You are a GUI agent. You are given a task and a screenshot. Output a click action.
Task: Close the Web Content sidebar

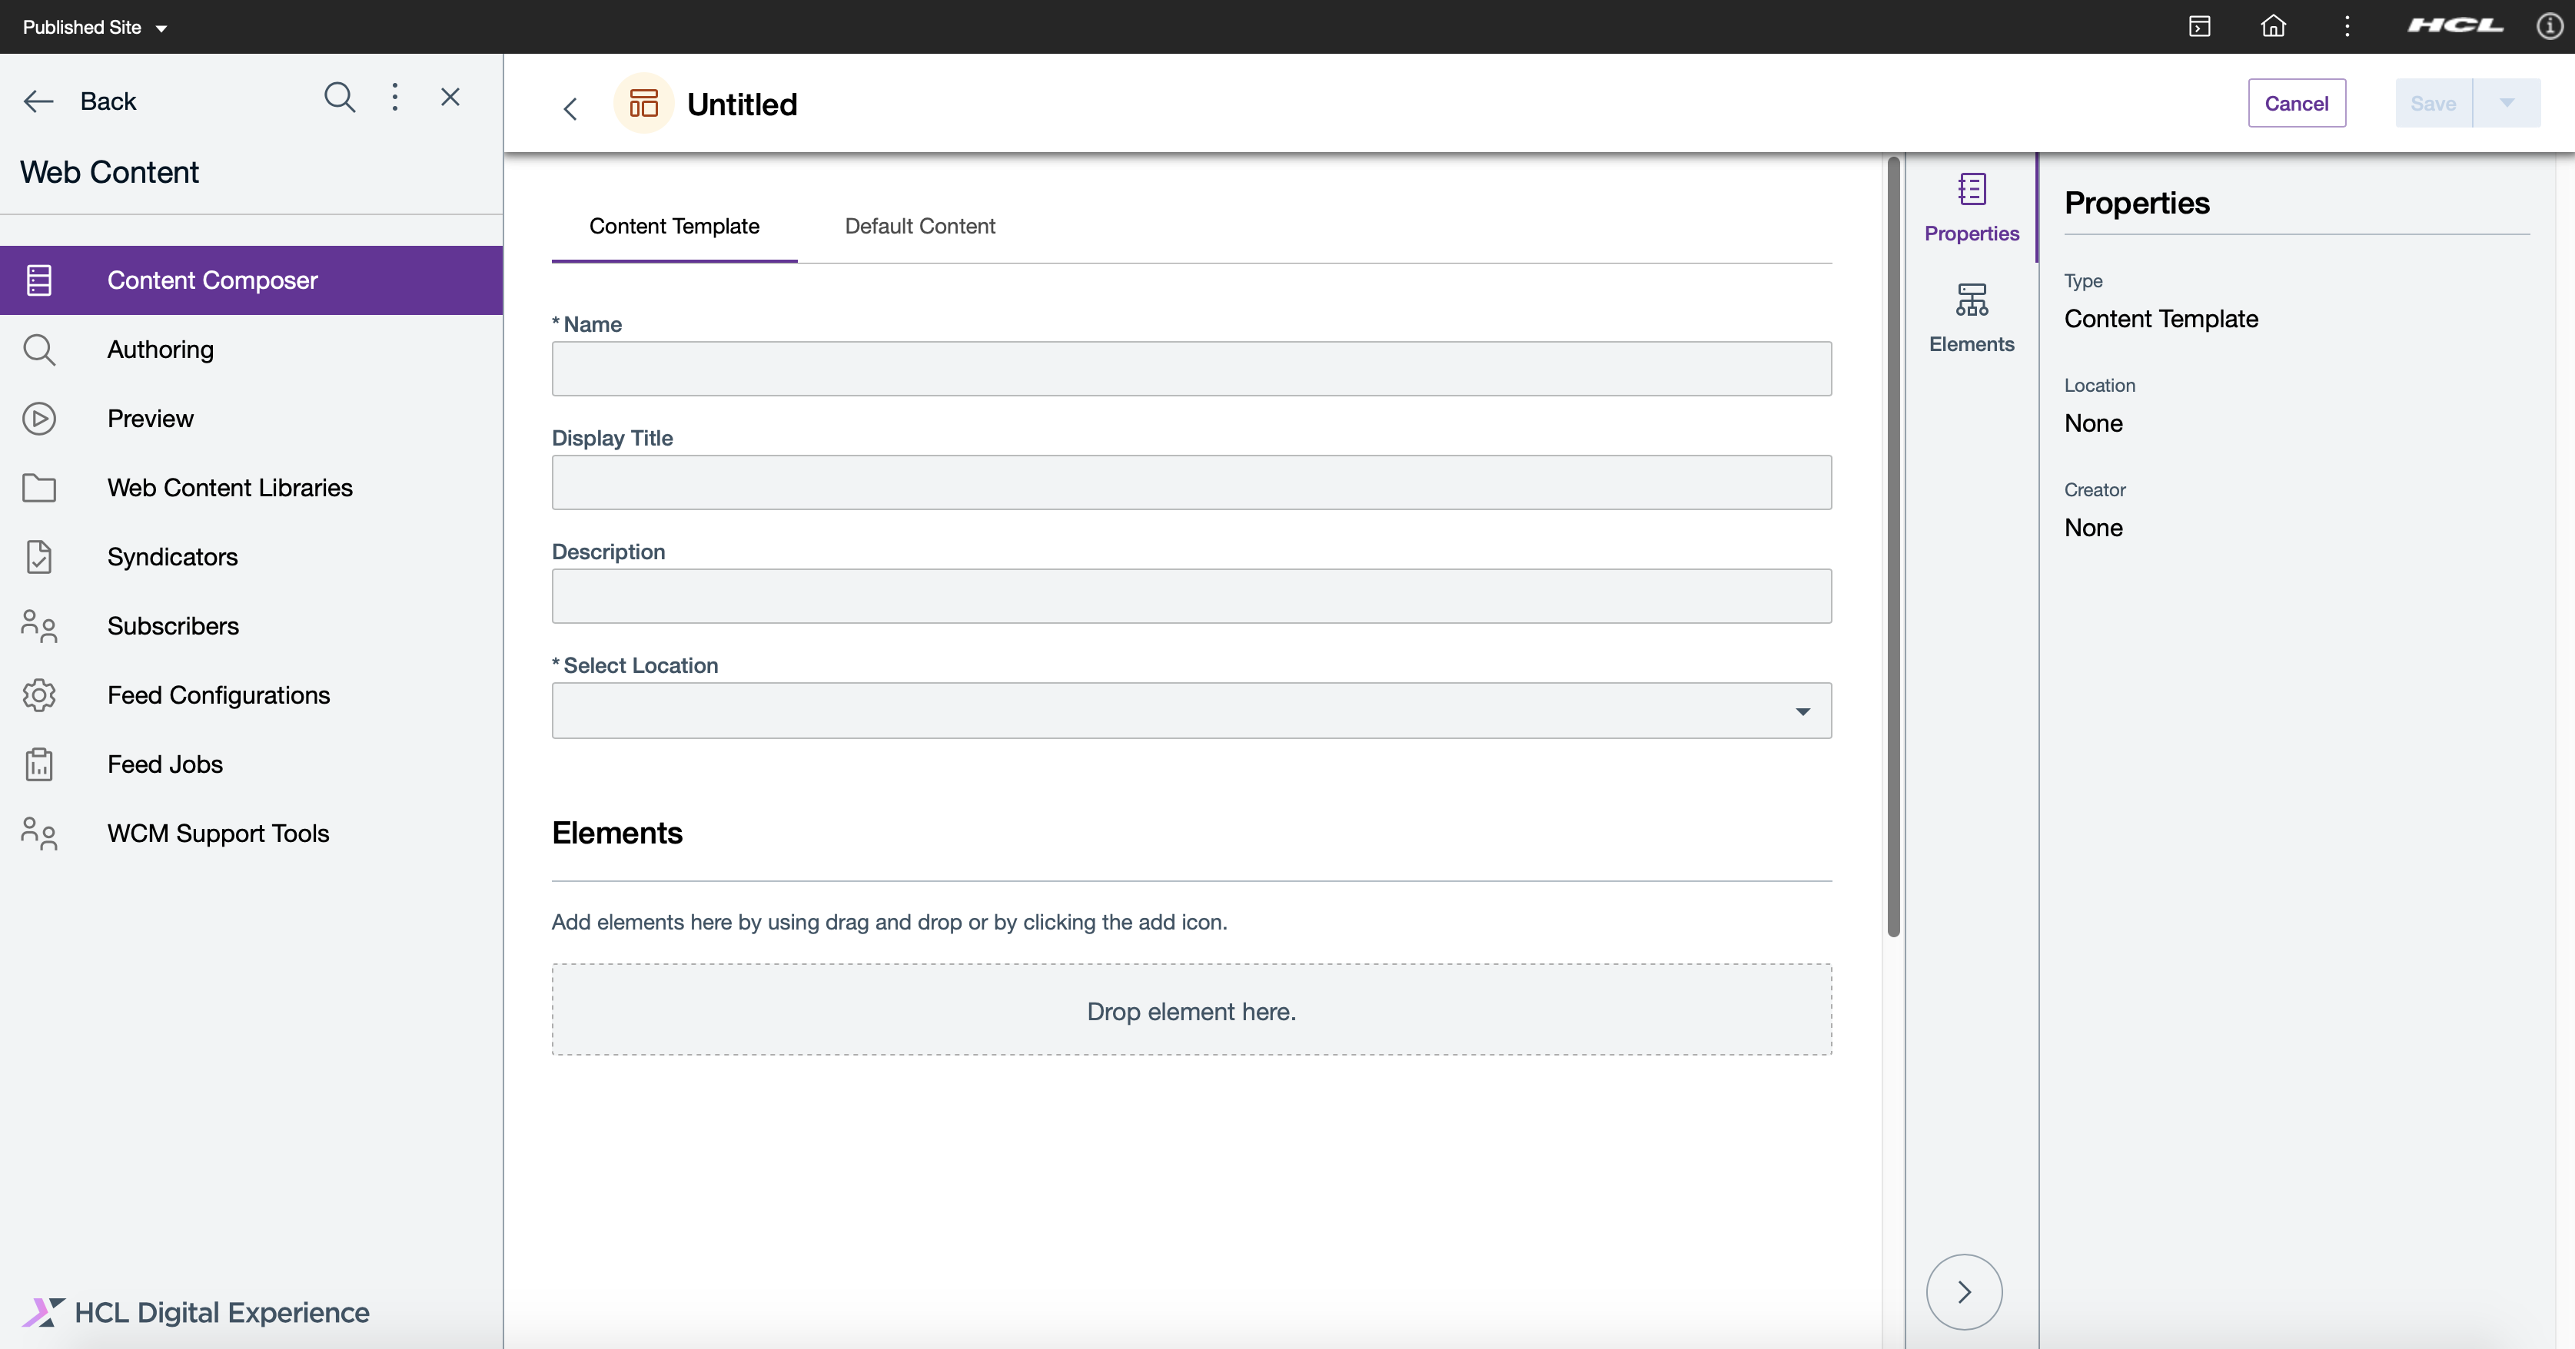point(450,97)
